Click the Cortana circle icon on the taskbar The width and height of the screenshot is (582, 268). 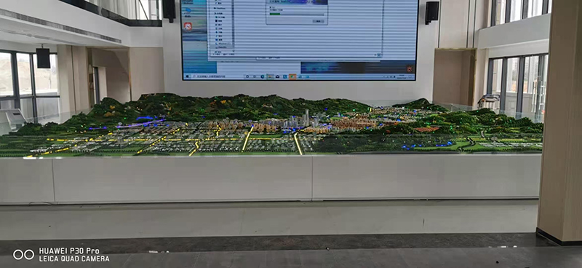click(x=247, y=76)
